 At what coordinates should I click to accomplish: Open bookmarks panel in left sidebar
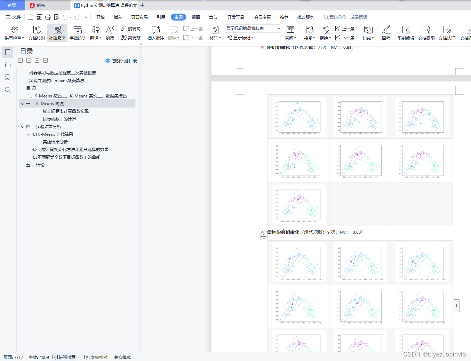(x=8, y=77)
